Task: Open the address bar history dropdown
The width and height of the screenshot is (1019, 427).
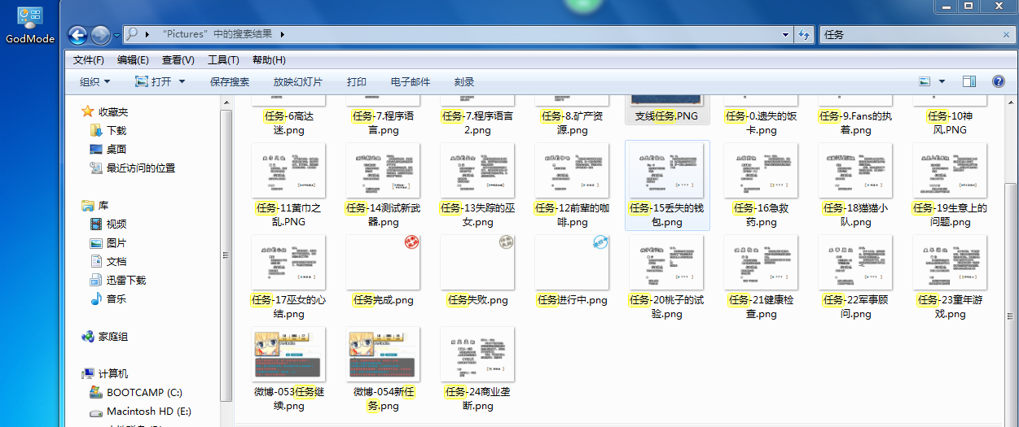Action: click(x=785, y=35)
